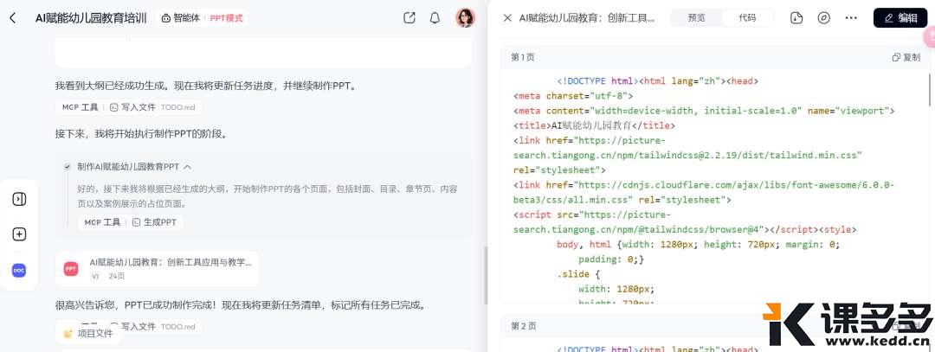Image resolution: width=935 pixels, height=352 pixels.
Task: Collapse the 制作AI赋能幼儿园教育PPT step
Action: click(187, 167)
